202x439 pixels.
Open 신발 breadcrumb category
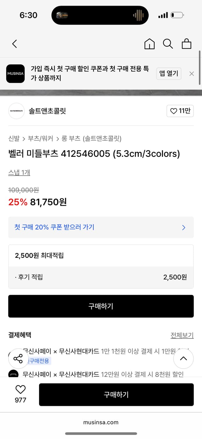(14, 138)
